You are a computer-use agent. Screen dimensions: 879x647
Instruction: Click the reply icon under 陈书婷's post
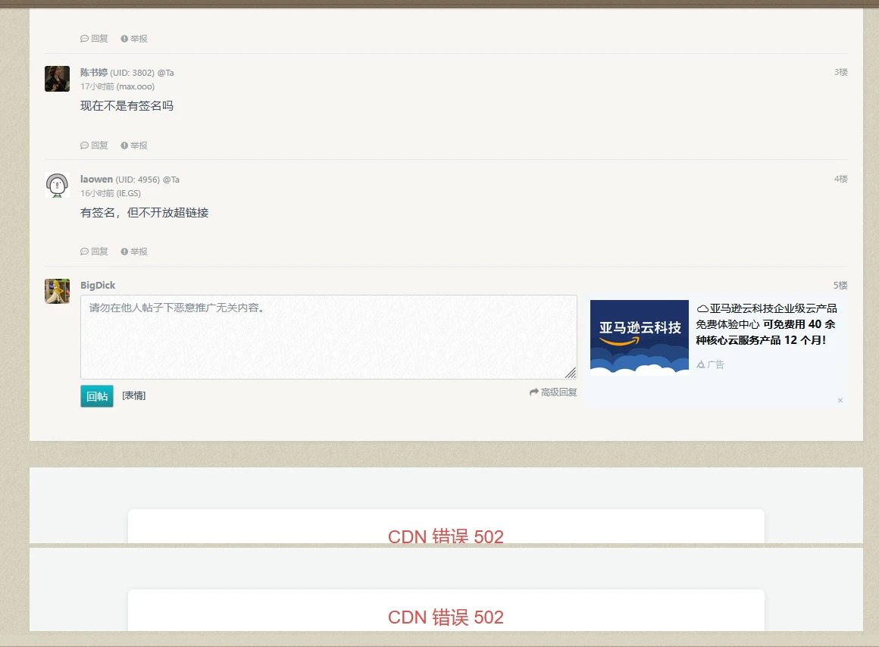coord(85,145)
